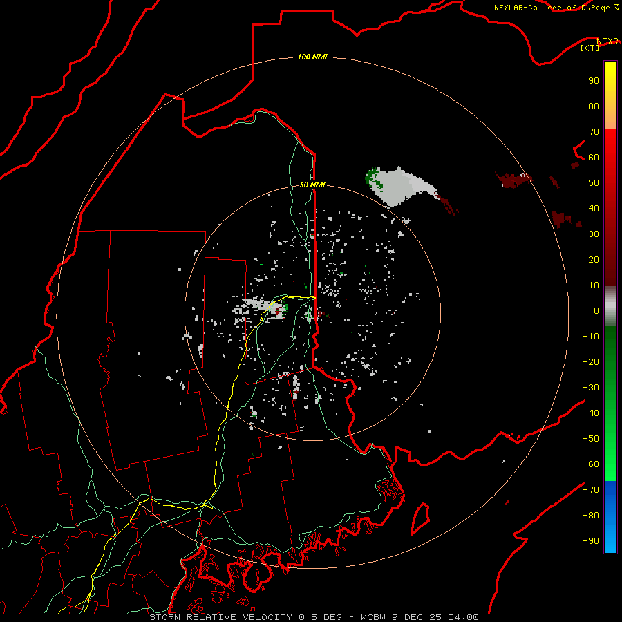Click the 20 value on velocity scale

594,259
